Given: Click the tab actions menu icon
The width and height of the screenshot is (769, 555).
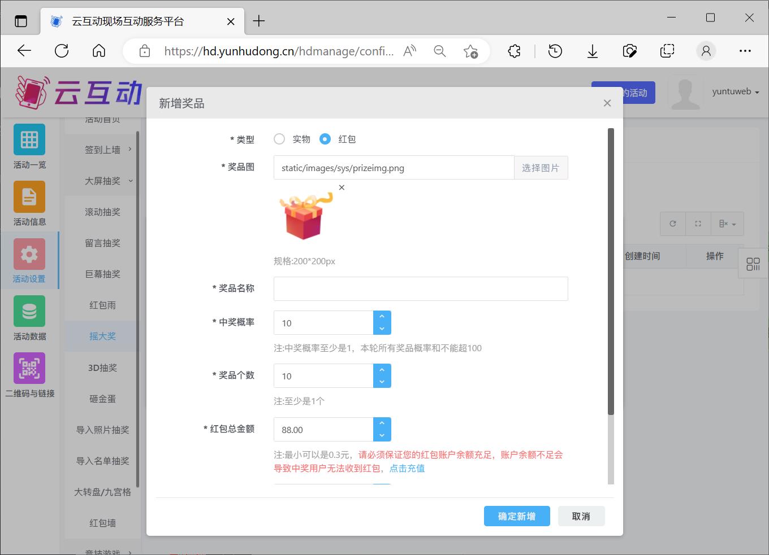Looking at the screenshot, I should pos(21,21).
